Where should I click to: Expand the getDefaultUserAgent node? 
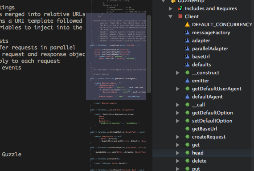coord(178,89)
